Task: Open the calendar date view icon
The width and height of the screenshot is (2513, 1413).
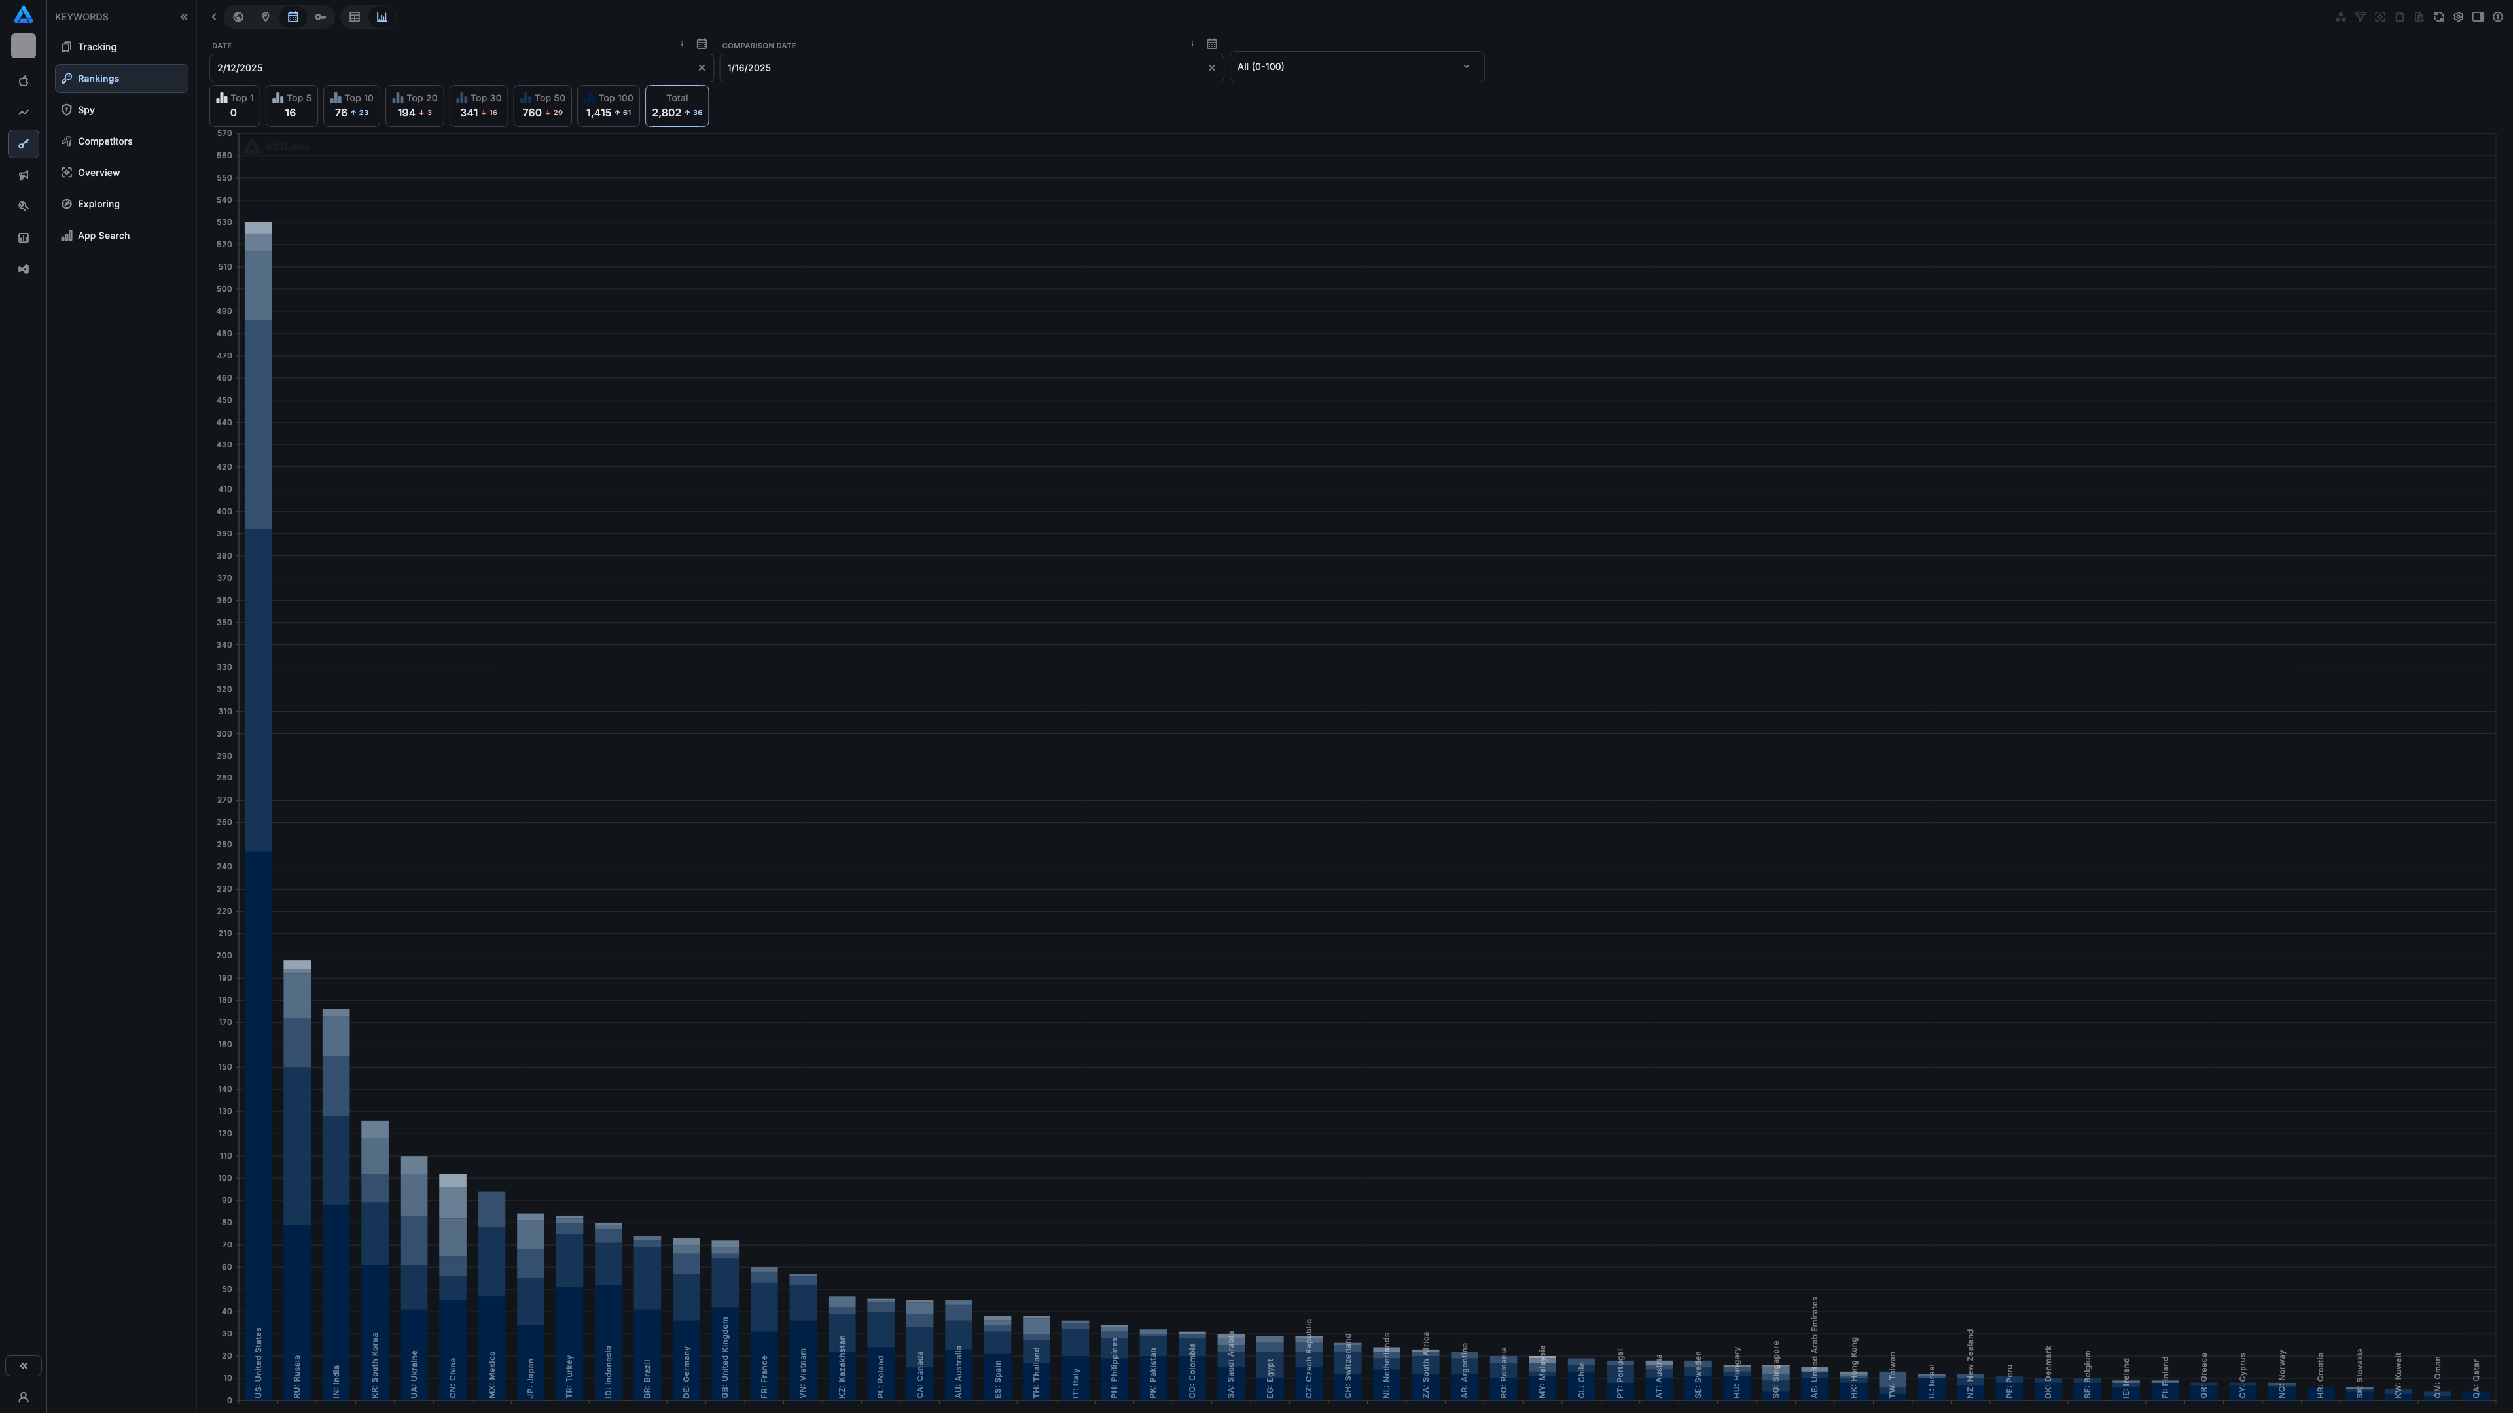Action: [x=294, y=16]
